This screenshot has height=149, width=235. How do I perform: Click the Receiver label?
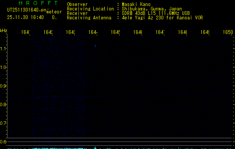pos(77,13)
